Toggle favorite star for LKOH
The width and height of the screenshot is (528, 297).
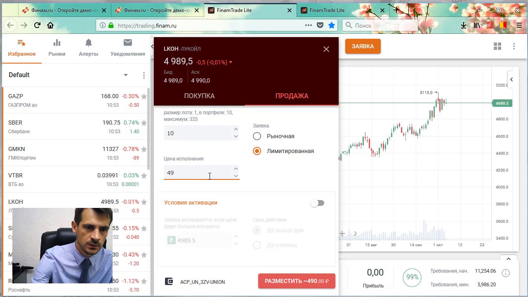point(144,202)
